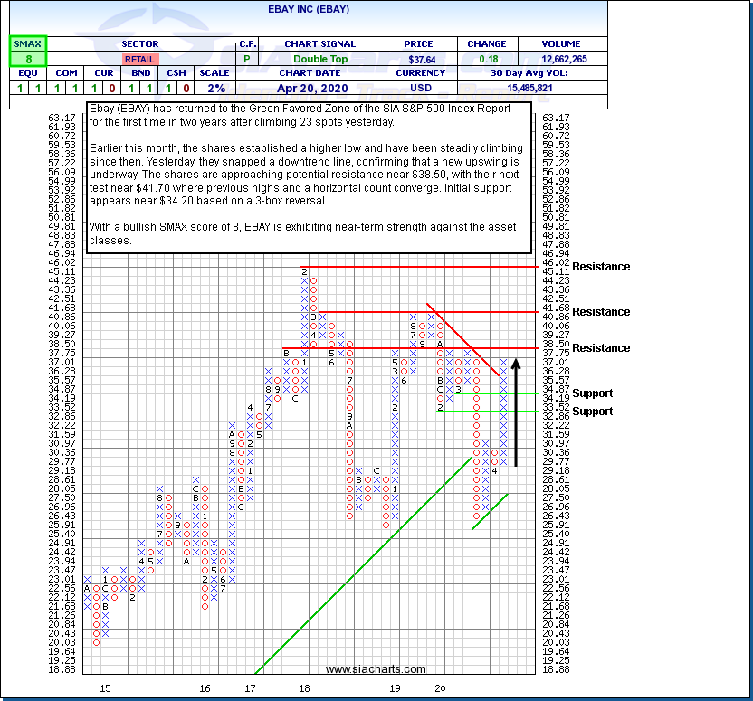The height and width of the screenshot is (701, 753).
Task: Click the Support label near 33.52
Action: pyautogui.click(x=592, y=412)
